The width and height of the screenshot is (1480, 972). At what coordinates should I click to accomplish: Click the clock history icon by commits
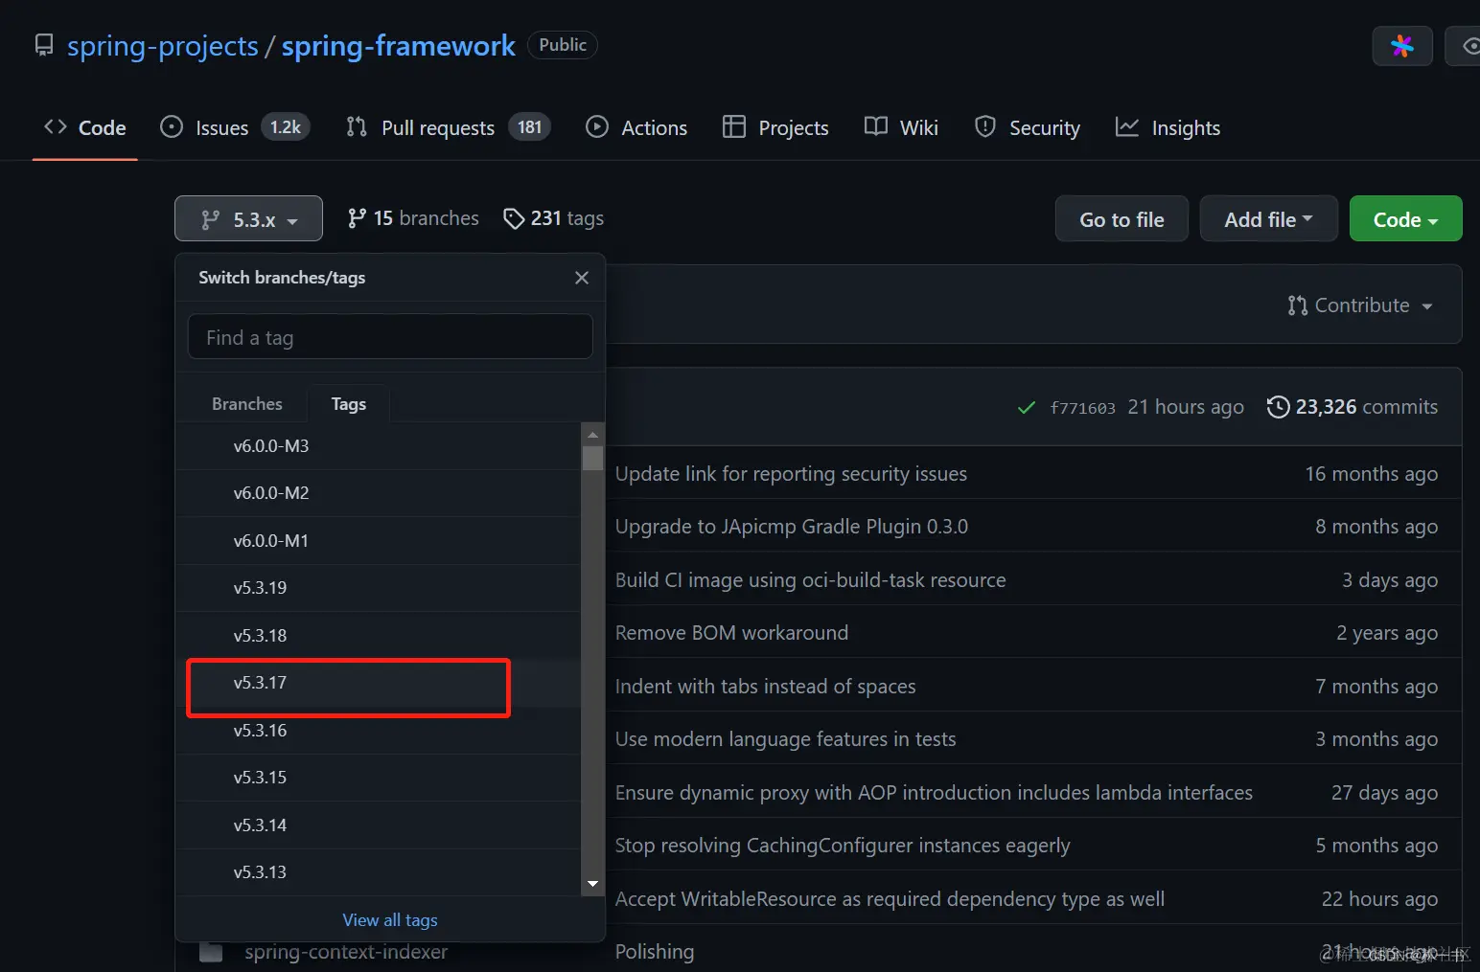point(1279,407)
